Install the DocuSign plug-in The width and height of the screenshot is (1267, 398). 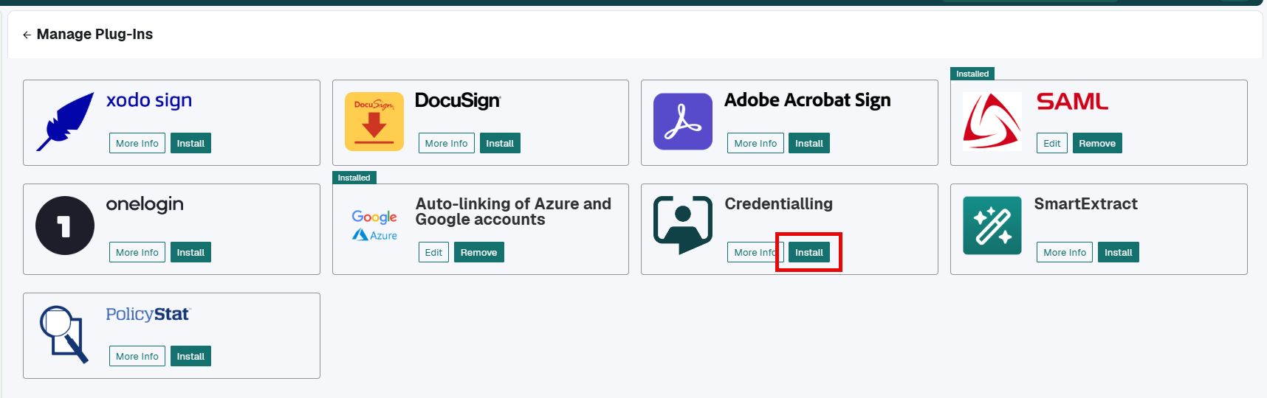[500, 143]
